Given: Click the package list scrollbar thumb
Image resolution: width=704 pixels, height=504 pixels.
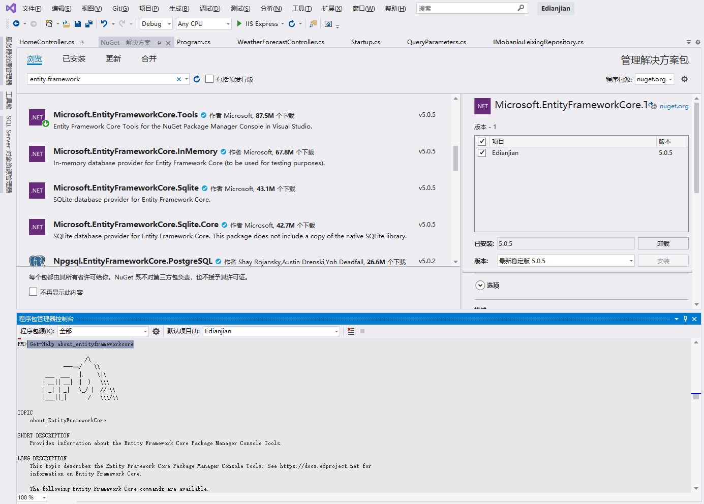Looking at the screenshot, I should [455, 158].
